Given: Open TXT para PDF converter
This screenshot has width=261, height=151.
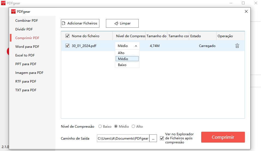Looking at the screenshot, I should point(26,90).
